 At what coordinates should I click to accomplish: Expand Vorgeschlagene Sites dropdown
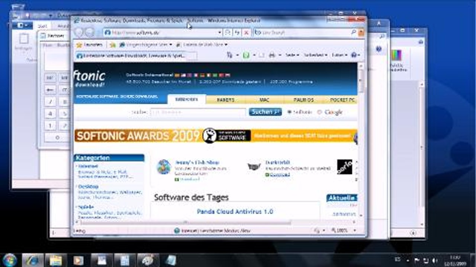pos(171,44)
